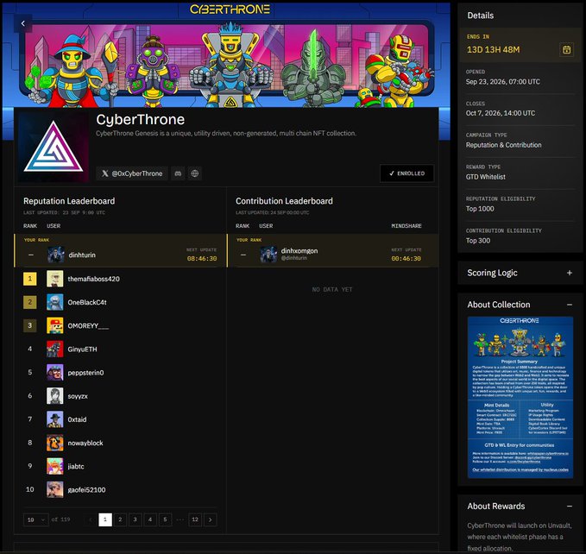Go to leaderboard page 4
The image size is (586, 554).
coord(150,519)
